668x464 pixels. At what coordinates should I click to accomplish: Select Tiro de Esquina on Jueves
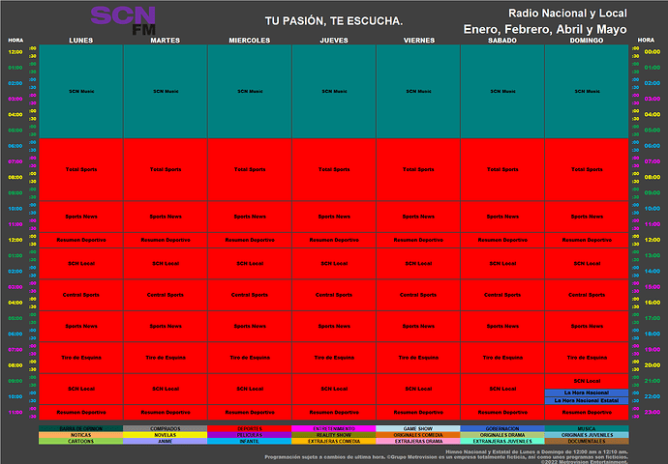pos(334,358)
